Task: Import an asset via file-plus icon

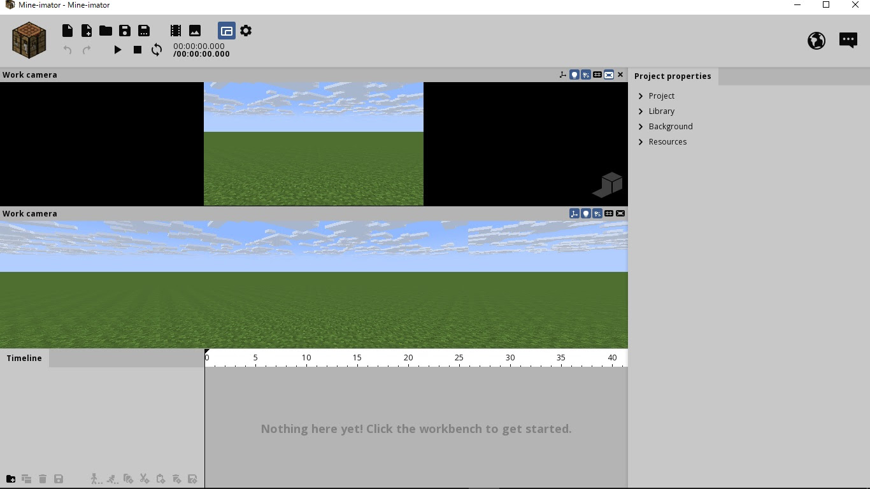Action: 87,31
